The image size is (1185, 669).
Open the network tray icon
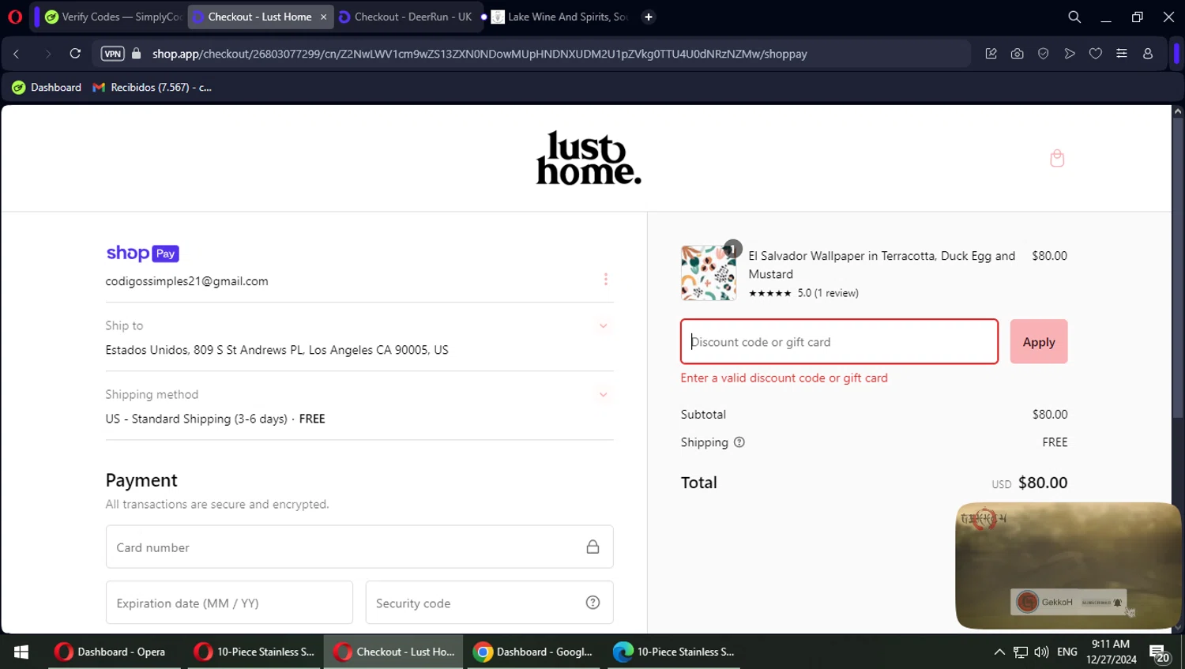tap(1021, 652)
